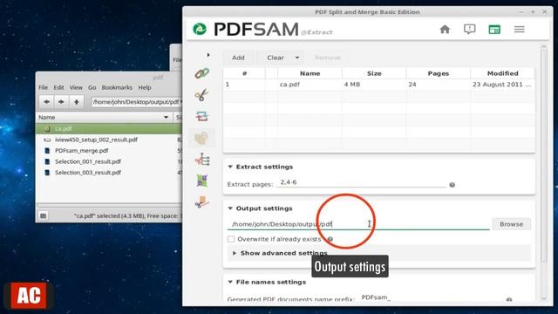
Task: Select the Merge module chain-link icon
Action: pos(201,73)
